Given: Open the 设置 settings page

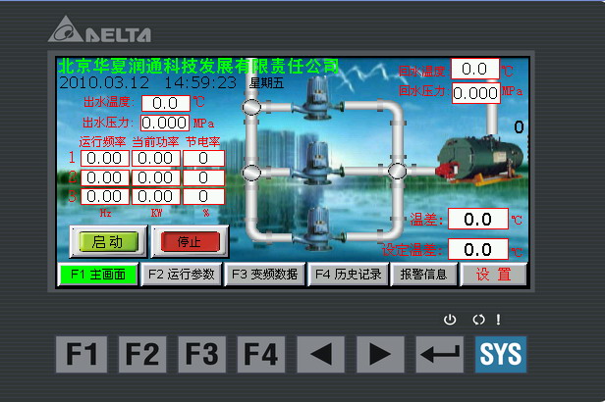Looking at the screenshot, I should click(x=493, y=275).
